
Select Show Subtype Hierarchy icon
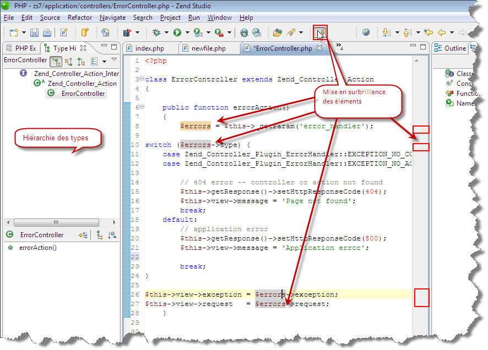pyautogui.click(x=82, y=61)
